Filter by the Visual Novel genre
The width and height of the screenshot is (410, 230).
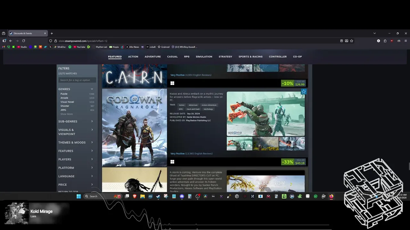click(67, 102)
